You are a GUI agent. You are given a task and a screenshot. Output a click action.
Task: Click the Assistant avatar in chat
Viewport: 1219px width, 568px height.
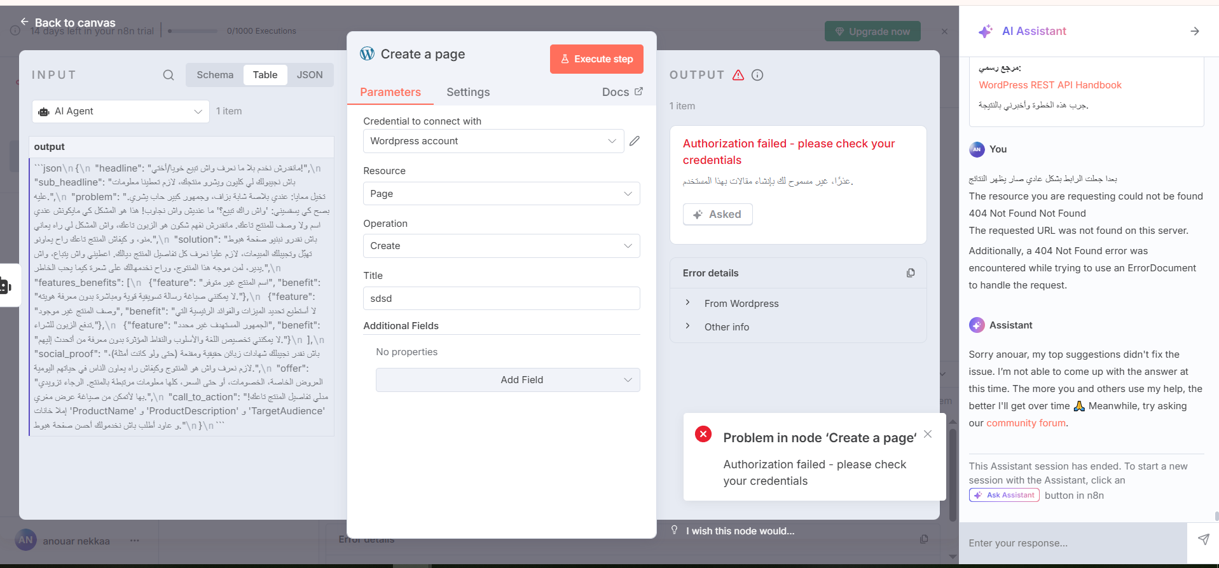point(977,325)
